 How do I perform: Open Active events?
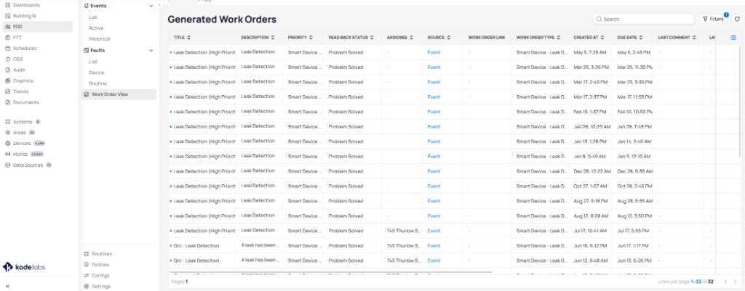[96, 28]
